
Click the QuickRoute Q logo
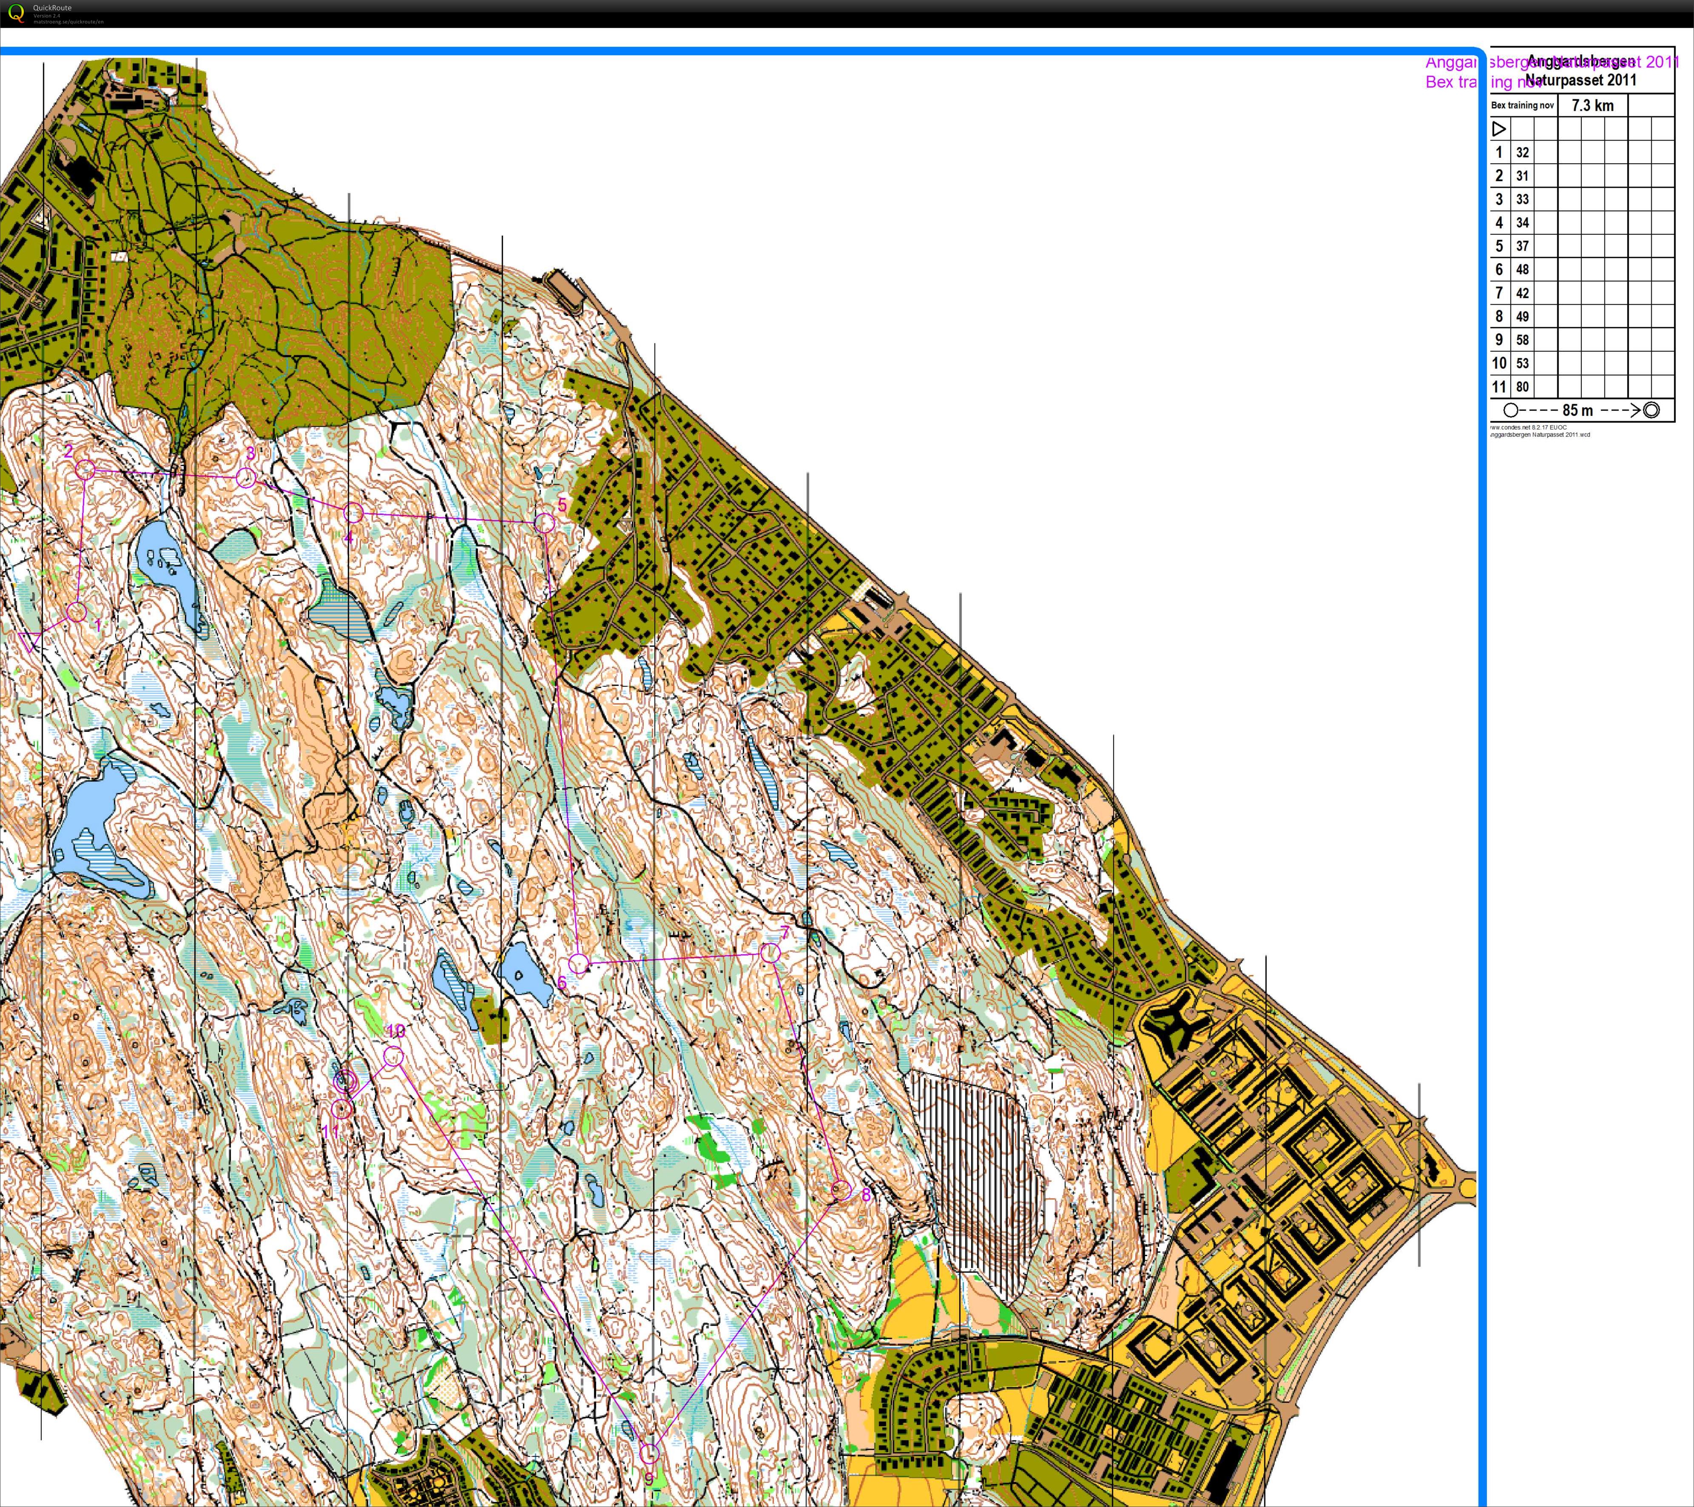(x=16, y=14)
